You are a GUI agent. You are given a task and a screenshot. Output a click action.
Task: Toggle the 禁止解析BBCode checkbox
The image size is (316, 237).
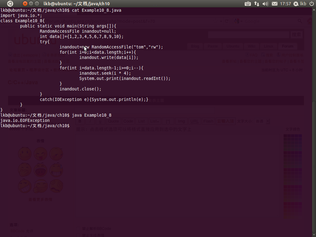pyautogui.click(x=78, y=229)
